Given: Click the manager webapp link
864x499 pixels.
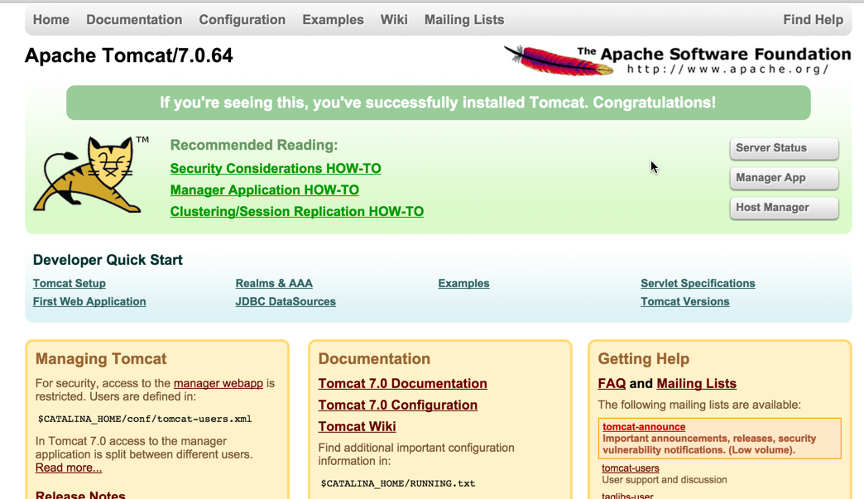Looking at the screenshot, I should pos(218,383).
